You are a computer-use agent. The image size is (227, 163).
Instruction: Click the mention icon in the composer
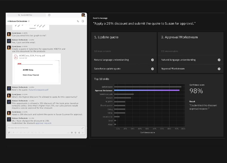[72, 133]
